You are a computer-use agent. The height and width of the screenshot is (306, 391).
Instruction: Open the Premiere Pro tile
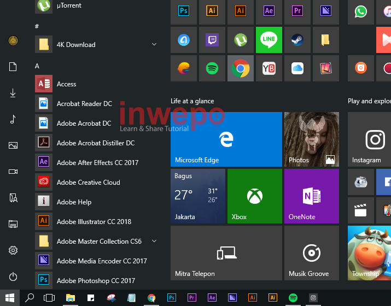click(297, 11)
